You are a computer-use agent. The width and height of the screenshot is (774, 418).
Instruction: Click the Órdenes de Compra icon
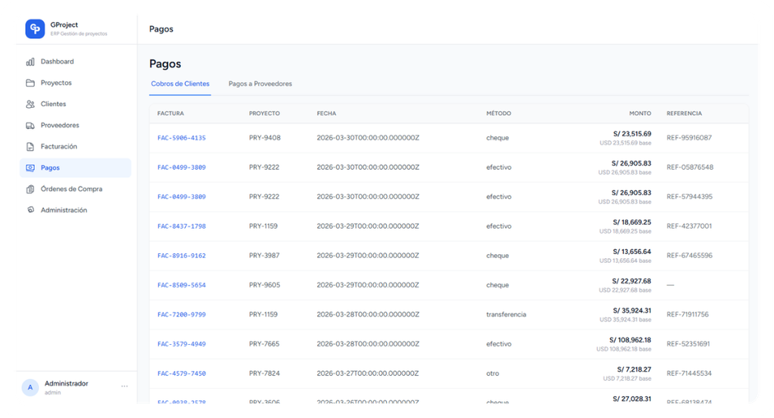30,189
